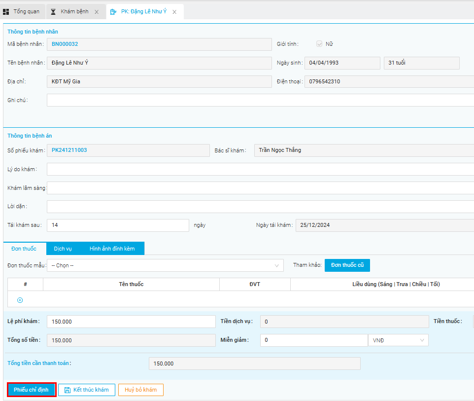Close the PK: Đặng Lê Như Ý tab
The height and width of the screenshot is (401, 474).
[174, 12]
